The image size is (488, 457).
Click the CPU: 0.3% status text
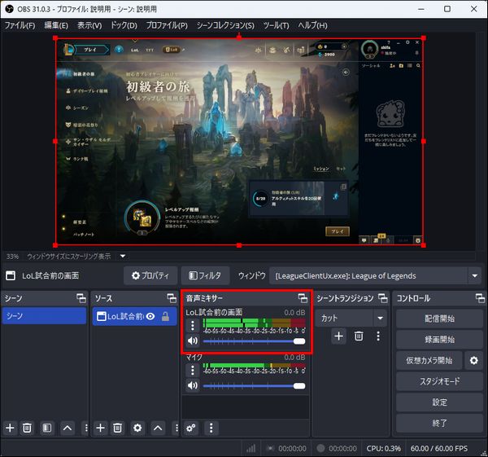pos(383,449)
